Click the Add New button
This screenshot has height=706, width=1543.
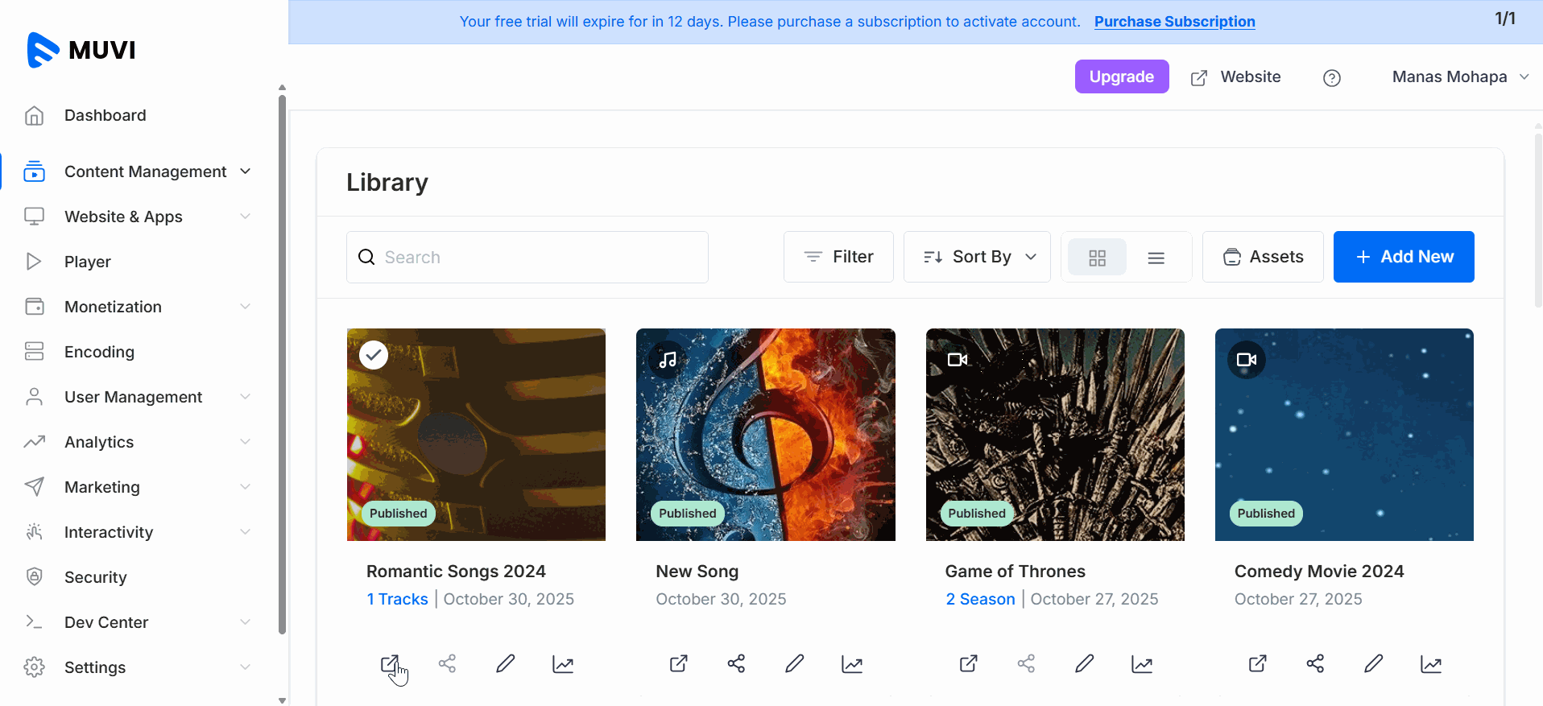tap(1404, 257)
